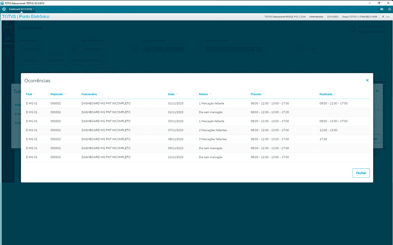Close the Ocorrências dialog with X

click(367, 80)
